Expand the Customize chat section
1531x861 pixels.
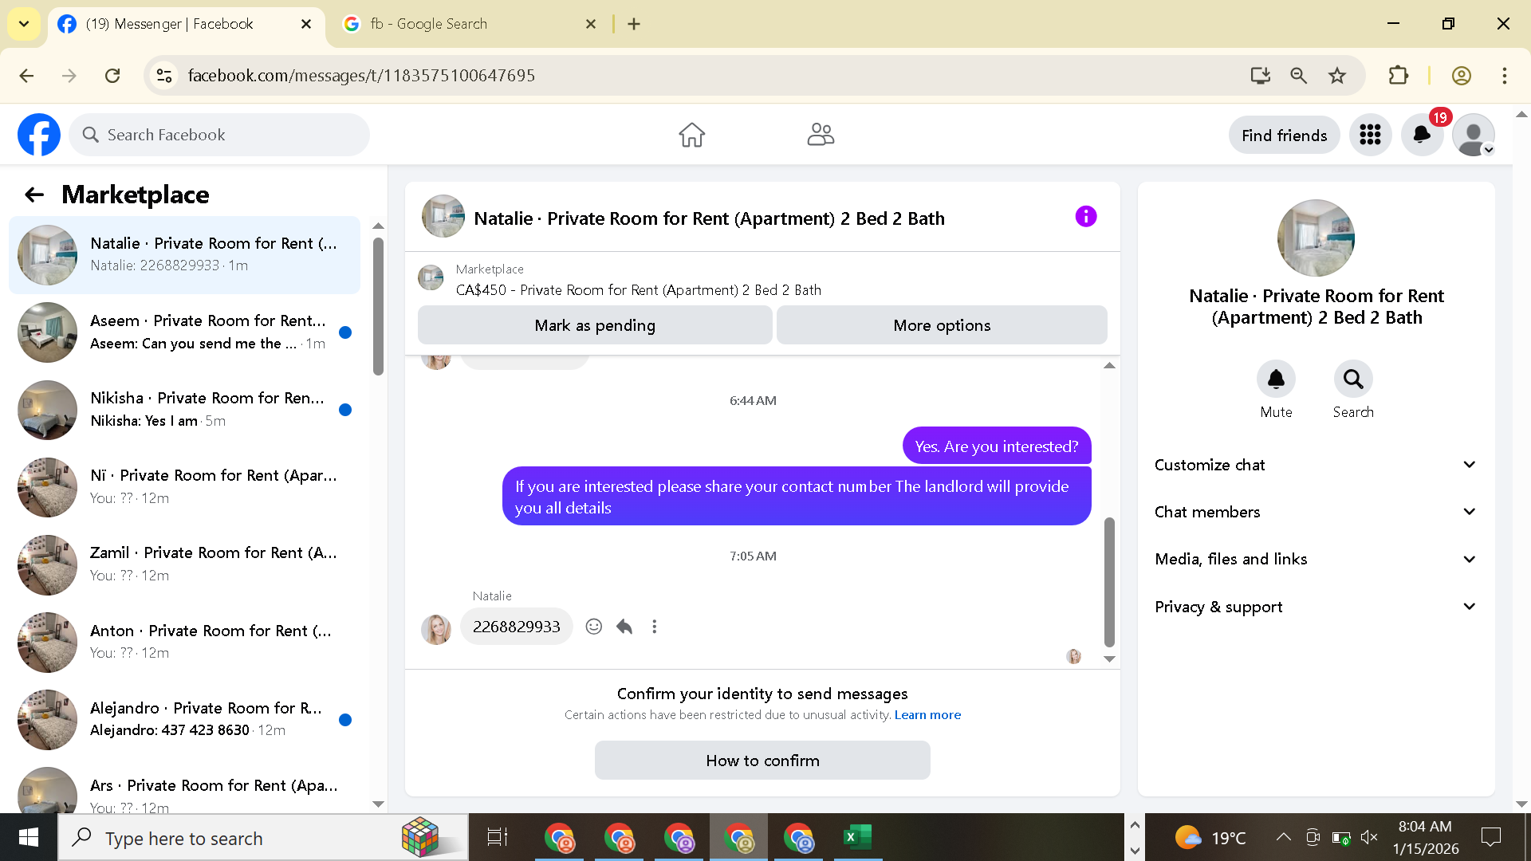(1316, 465)
